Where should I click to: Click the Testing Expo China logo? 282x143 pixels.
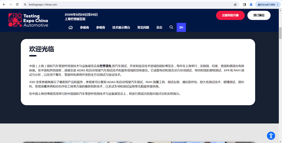[28, 20]
